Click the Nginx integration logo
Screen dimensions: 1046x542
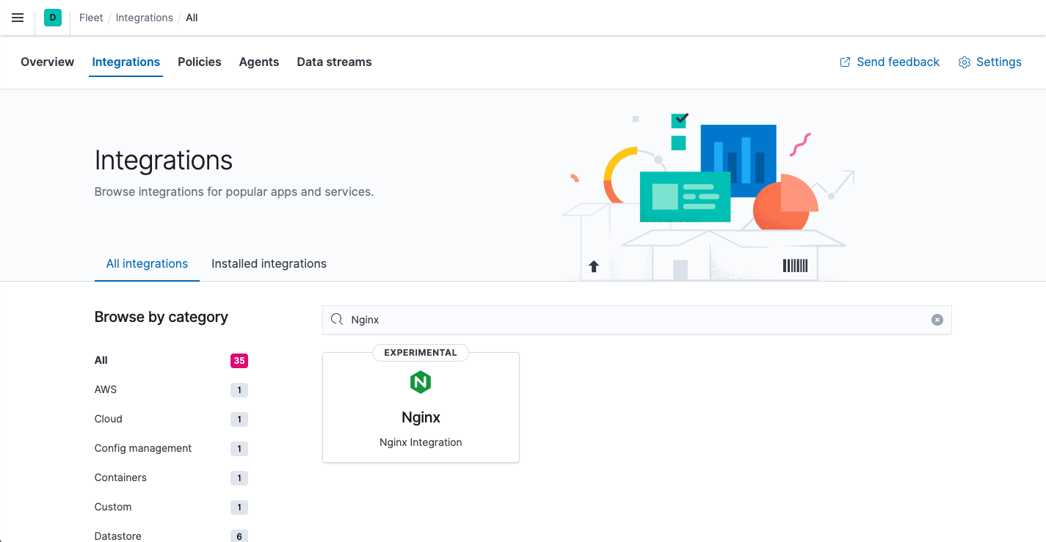(x=420, y=382)
